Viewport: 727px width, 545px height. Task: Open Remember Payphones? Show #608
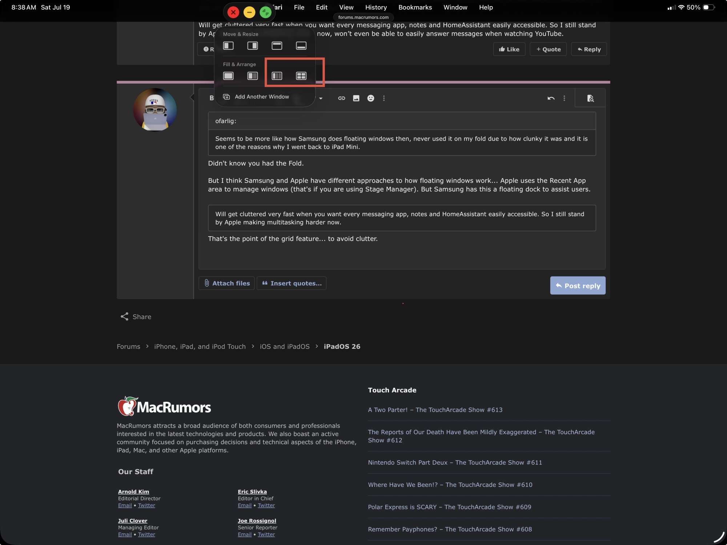click(x=450, y=529)
